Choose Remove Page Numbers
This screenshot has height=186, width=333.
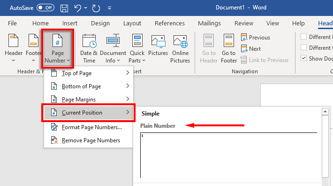coord(88,140)
